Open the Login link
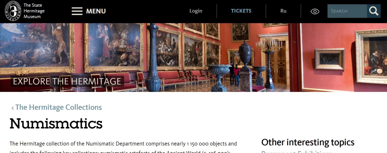The height and width of the screenshot is (153, 387). point(196,11)
